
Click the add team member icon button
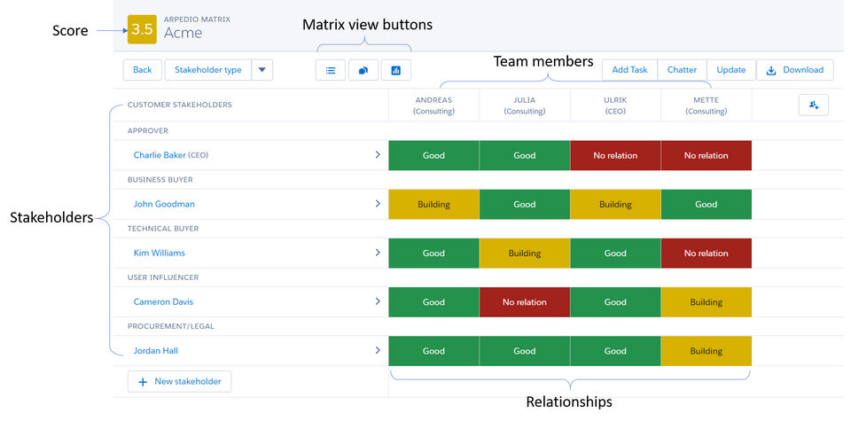814,105
